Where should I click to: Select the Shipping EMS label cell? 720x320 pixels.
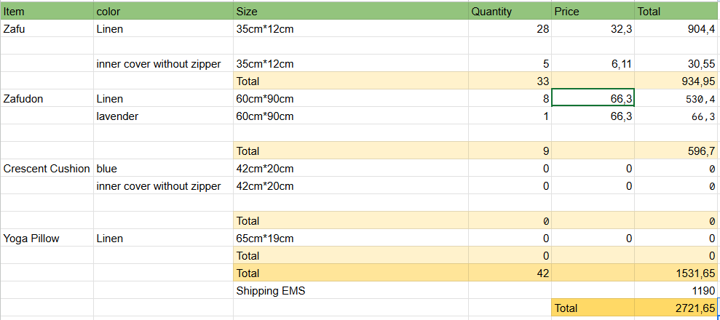pyautogui.click(x=351, y=290)
